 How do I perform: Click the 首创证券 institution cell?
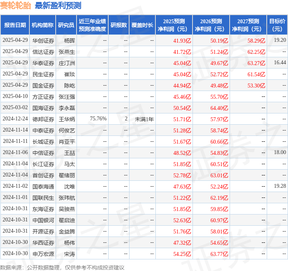tap(43, 175)
